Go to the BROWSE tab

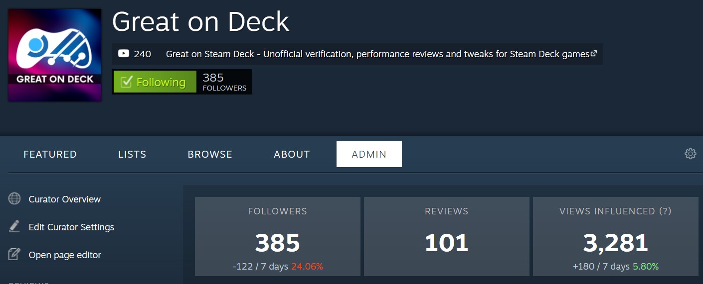click(210, 154)
